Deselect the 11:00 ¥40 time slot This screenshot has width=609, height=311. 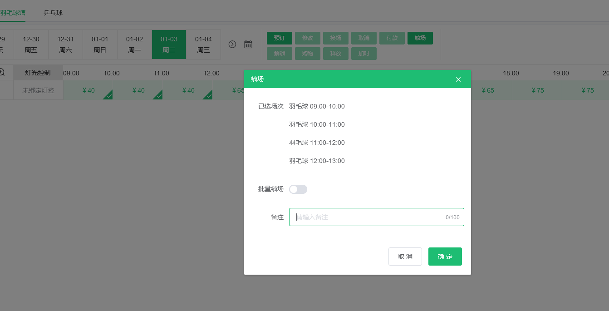click(x=188, y=90)
